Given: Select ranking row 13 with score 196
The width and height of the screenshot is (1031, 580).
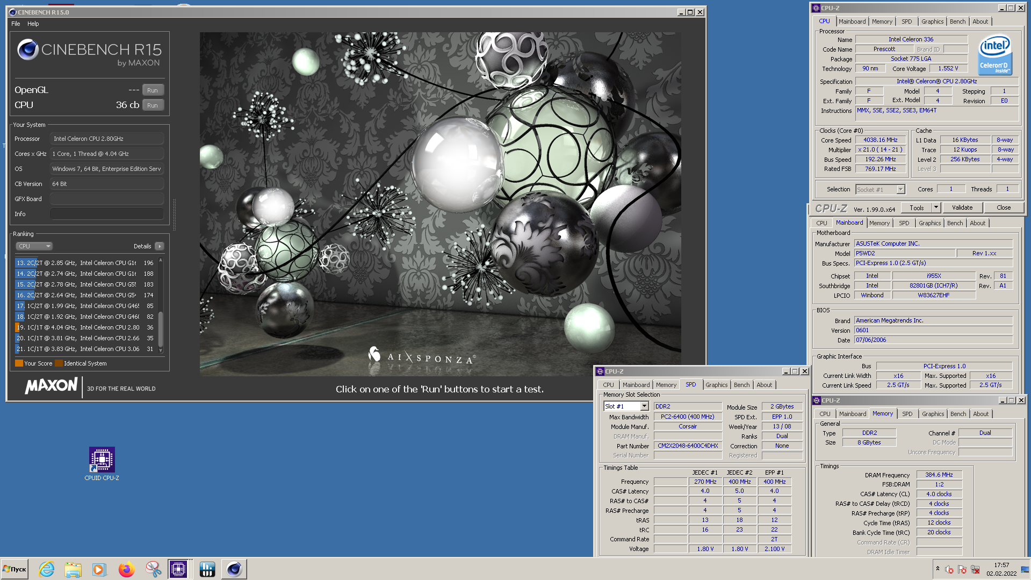Looking at the screenshot, I should click(x=86, y=263).
